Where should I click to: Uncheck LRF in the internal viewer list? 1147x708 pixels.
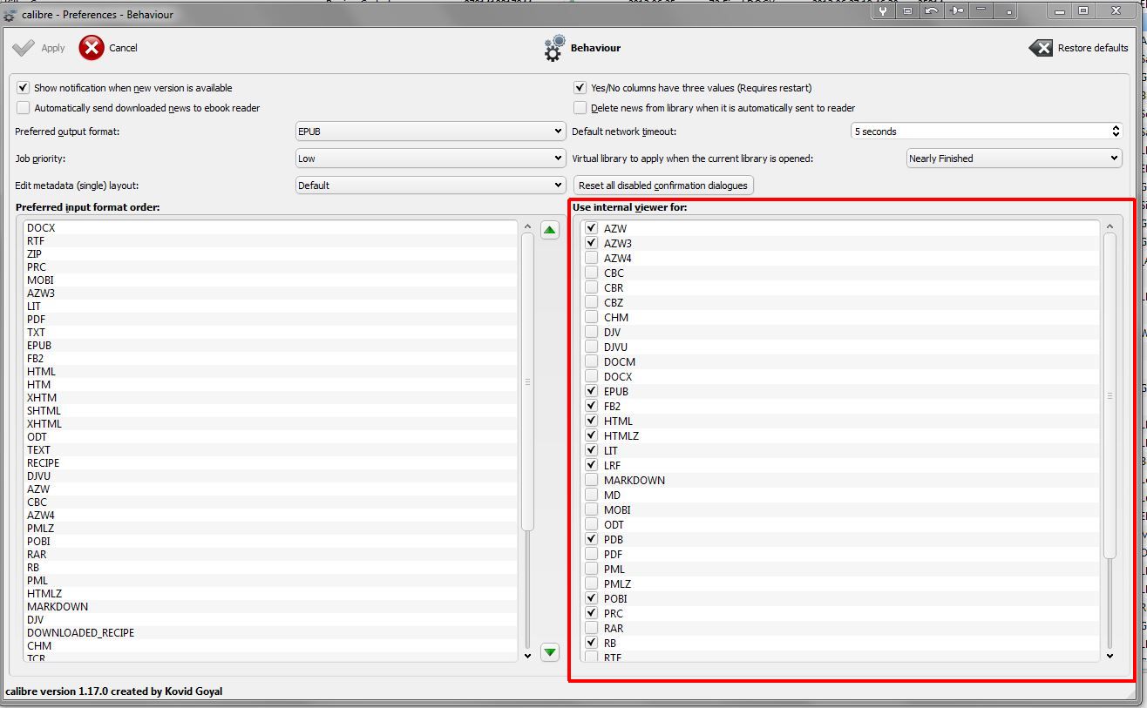(x=592, y=465)
